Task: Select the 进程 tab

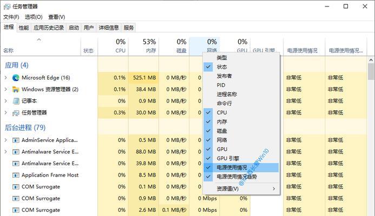Action: point(9,27)
